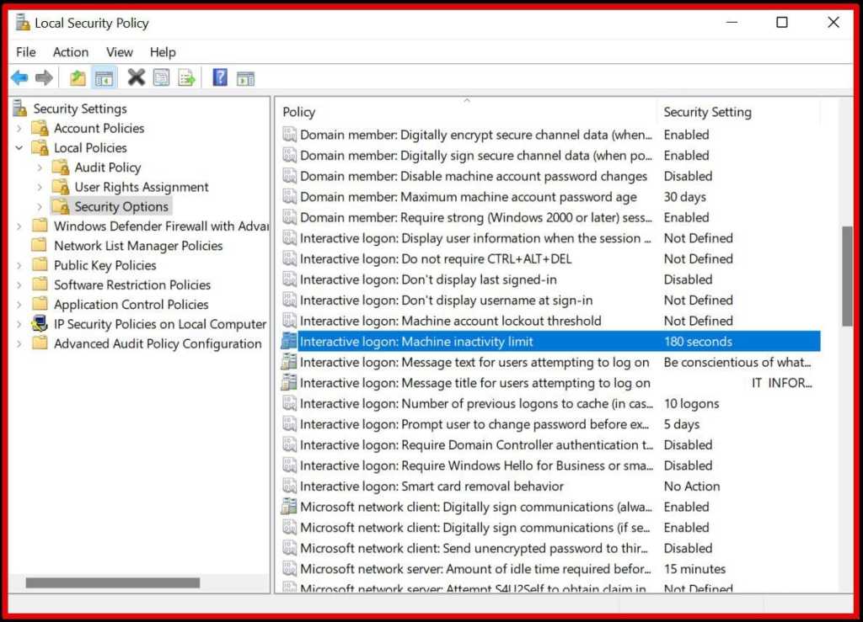Select Interactive logon: Smart card removal behavior policy
863x622 pixels.
431,486
